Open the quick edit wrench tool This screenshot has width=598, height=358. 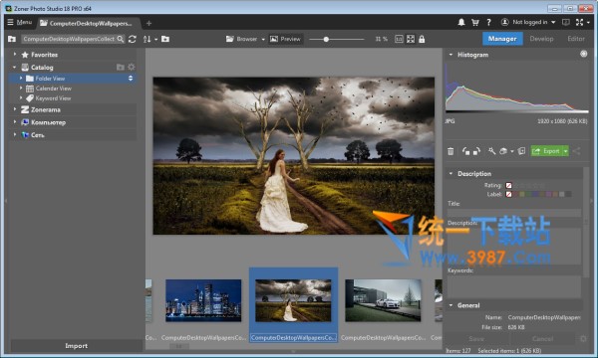(491, 151)
